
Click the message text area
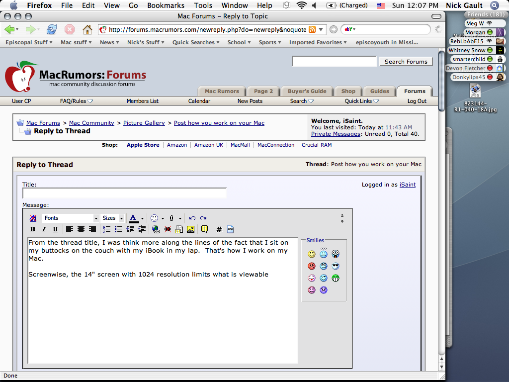tap(163, 300)
